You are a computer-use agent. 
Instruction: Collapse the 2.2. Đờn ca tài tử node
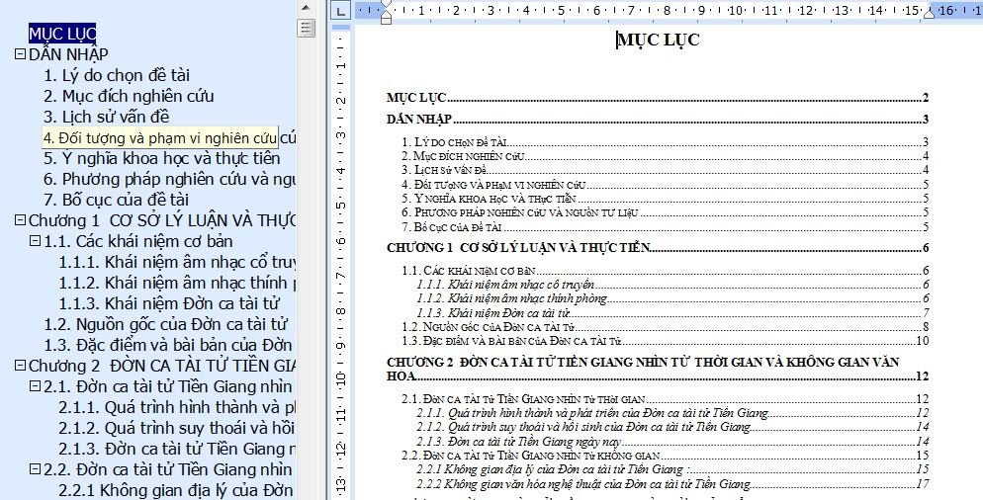click(x=36, y=468)
